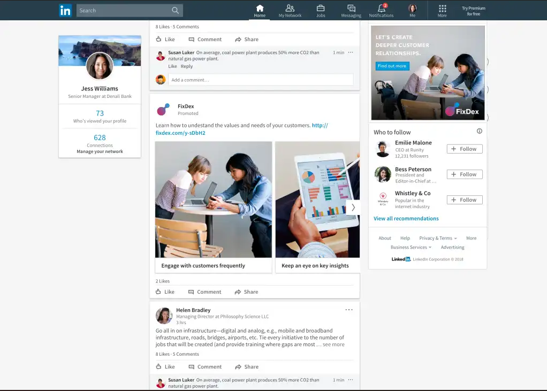Follow Emilie Malone

[x=465, y=149]
